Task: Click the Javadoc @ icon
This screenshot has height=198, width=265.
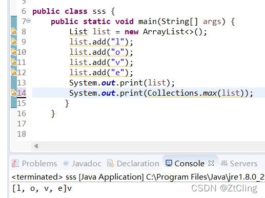Action: [66, 163]
